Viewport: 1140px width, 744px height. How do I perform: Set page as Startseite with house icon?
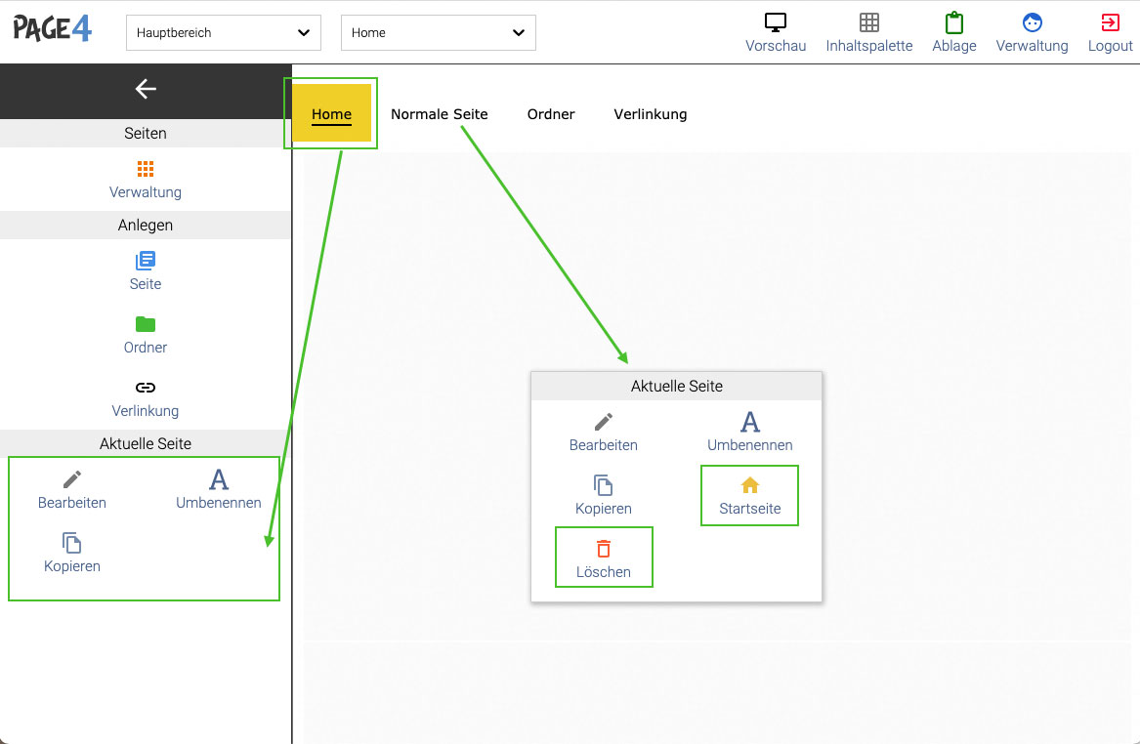[750, 485]
